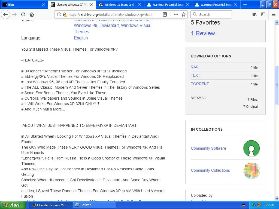Open page actions three-dot menu

[x=176, y=15]
